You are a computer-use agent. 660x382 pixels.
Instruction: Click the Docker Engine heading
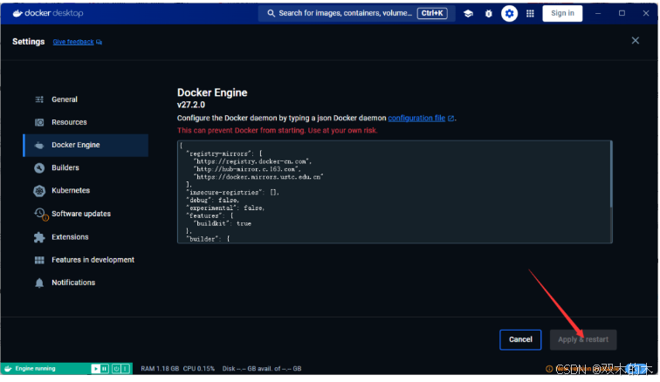[x=212, y=92]
